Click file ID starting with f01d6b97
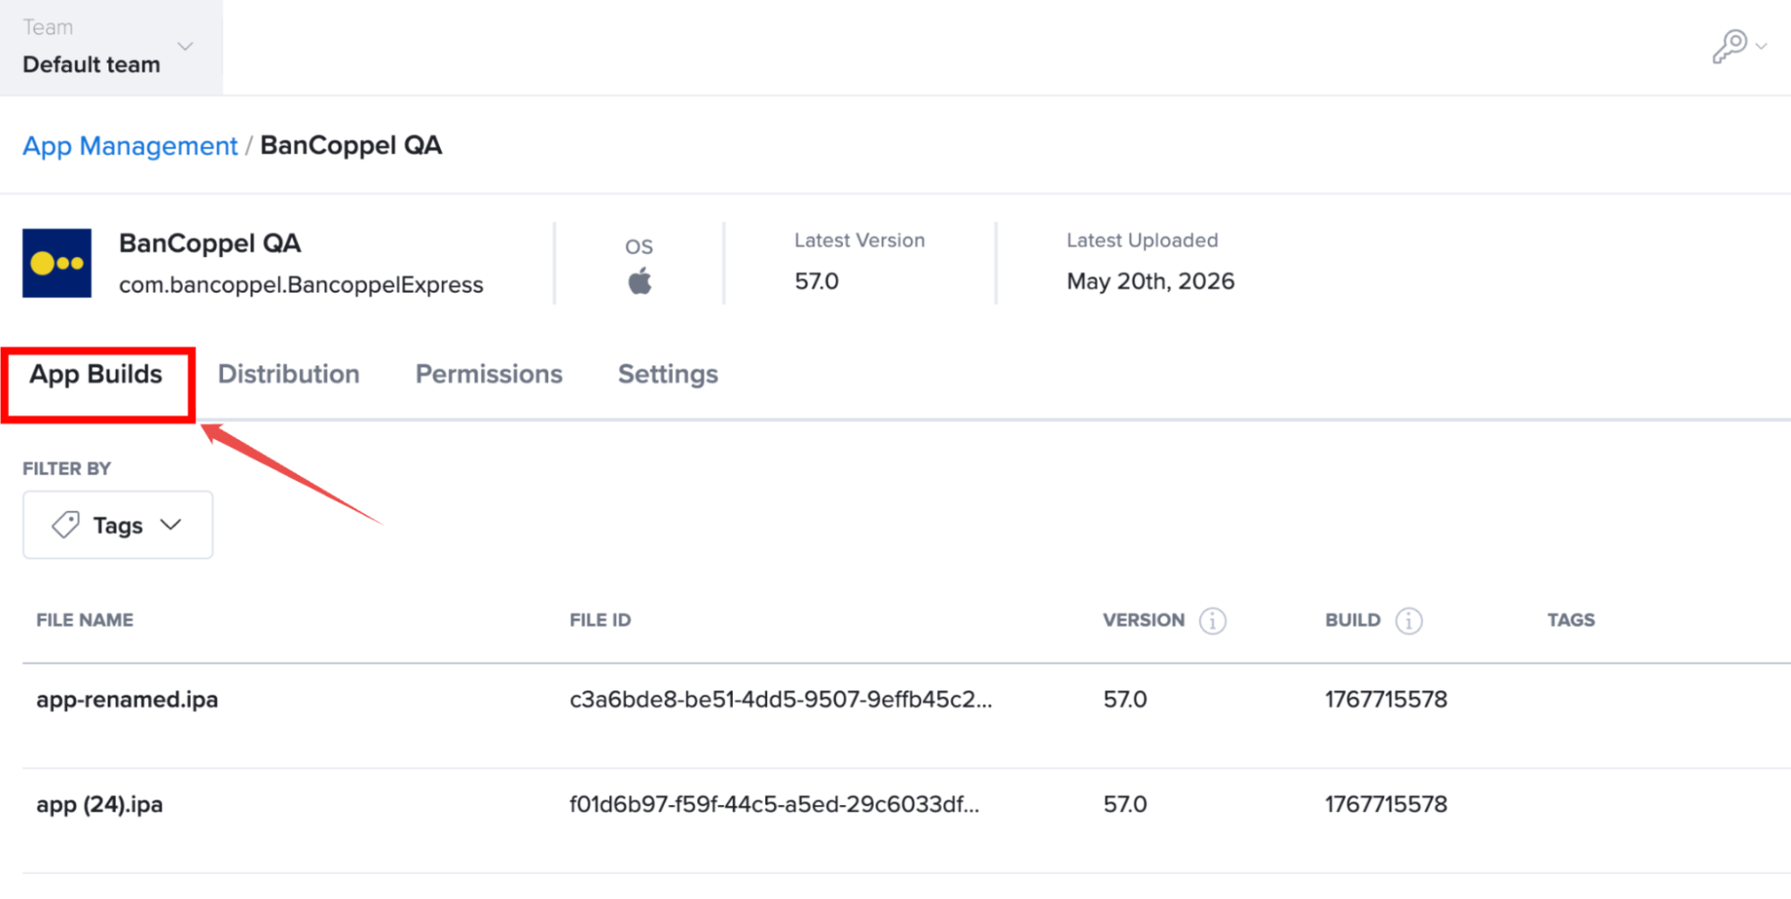This screenshot has width=1791, height=899. [775, 804]
